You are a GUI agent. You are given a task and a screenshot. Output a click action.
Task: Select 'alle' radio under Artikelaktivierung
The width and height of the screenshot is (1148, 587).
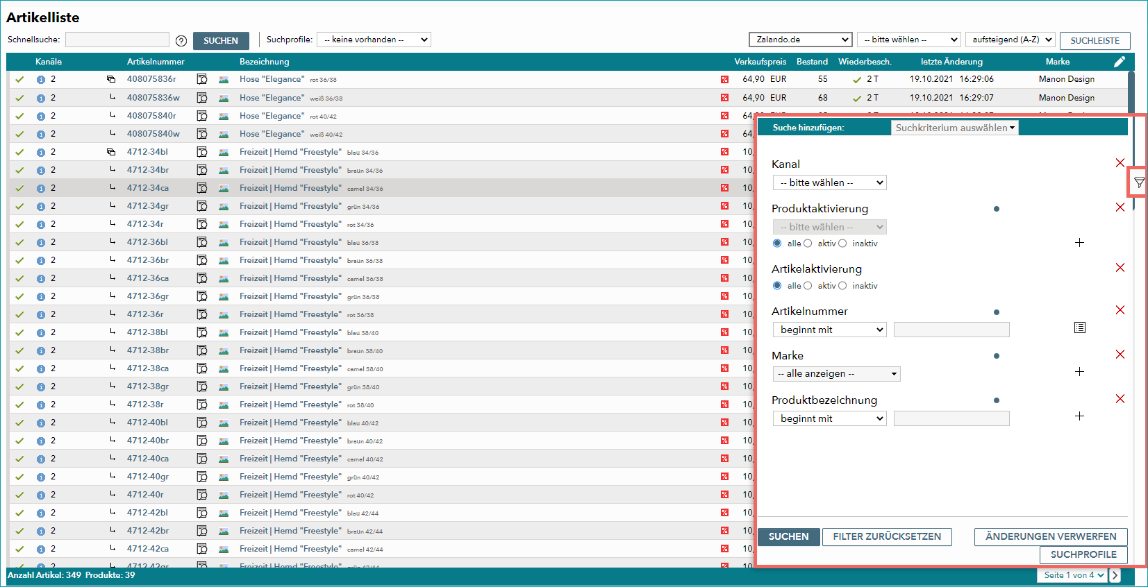pos(777,286)
